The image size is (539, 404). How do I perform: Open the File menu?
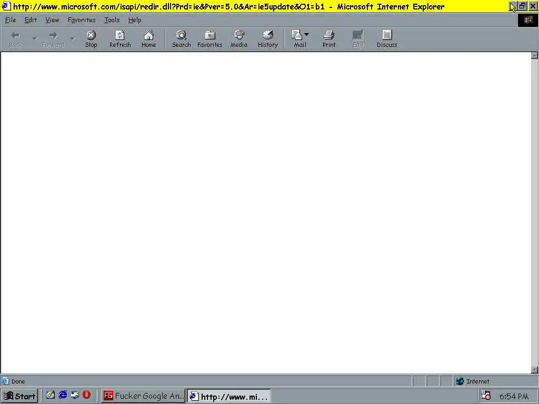pos(11,20)
